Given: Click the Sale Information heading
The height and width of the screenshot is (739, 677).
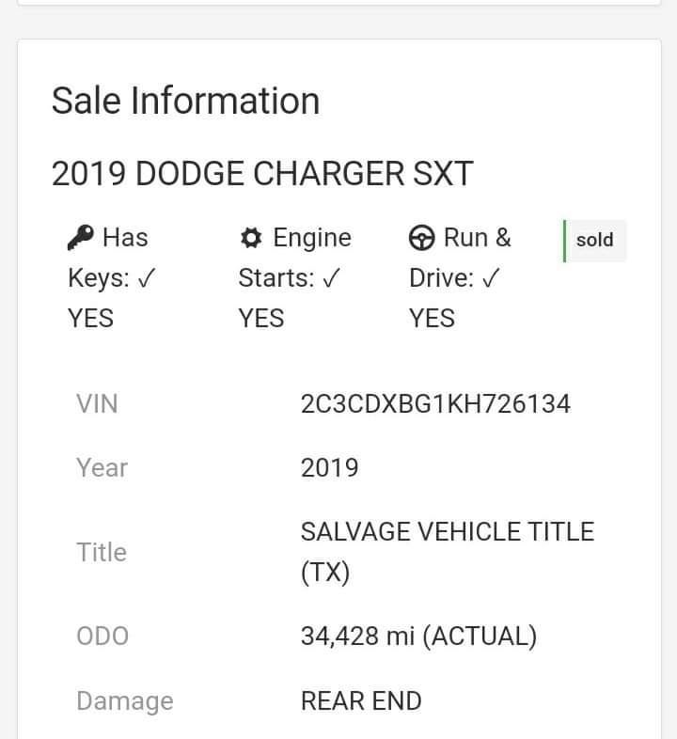Looking at the screenshot, I should click(x=185, y=102).
